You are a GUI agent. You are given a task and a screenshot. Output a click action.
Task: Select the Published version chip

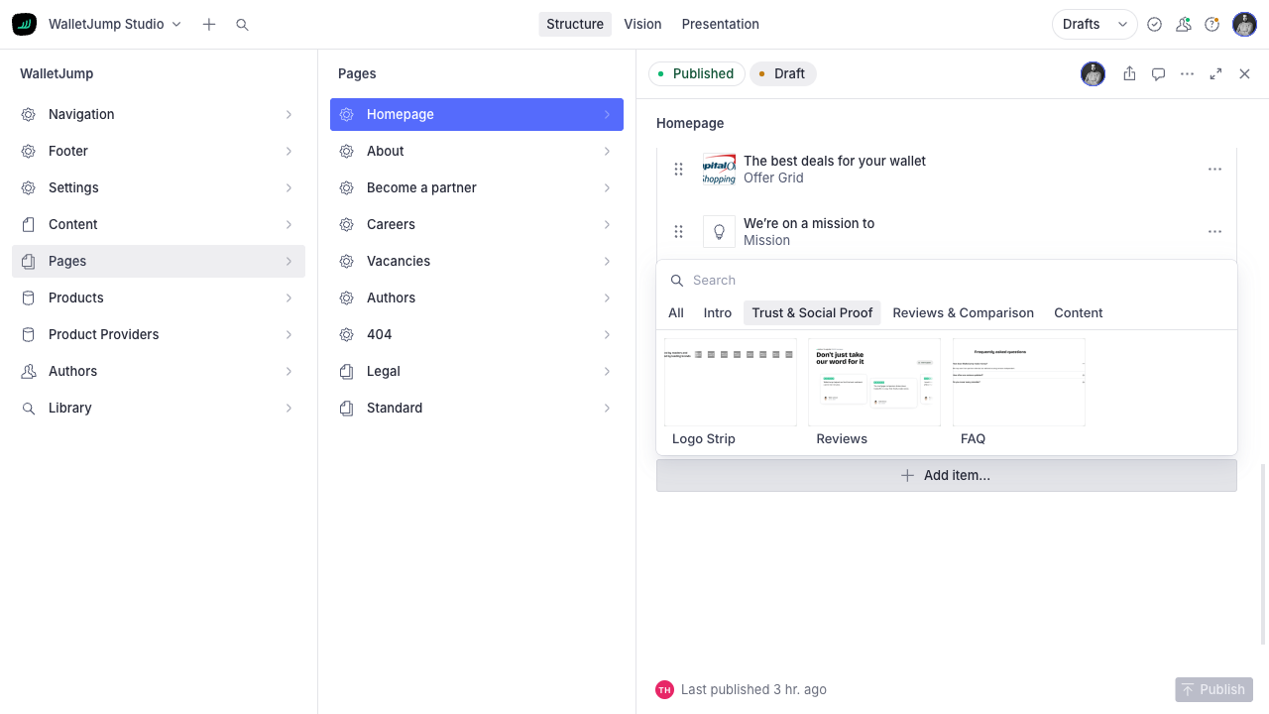(697, 73)
